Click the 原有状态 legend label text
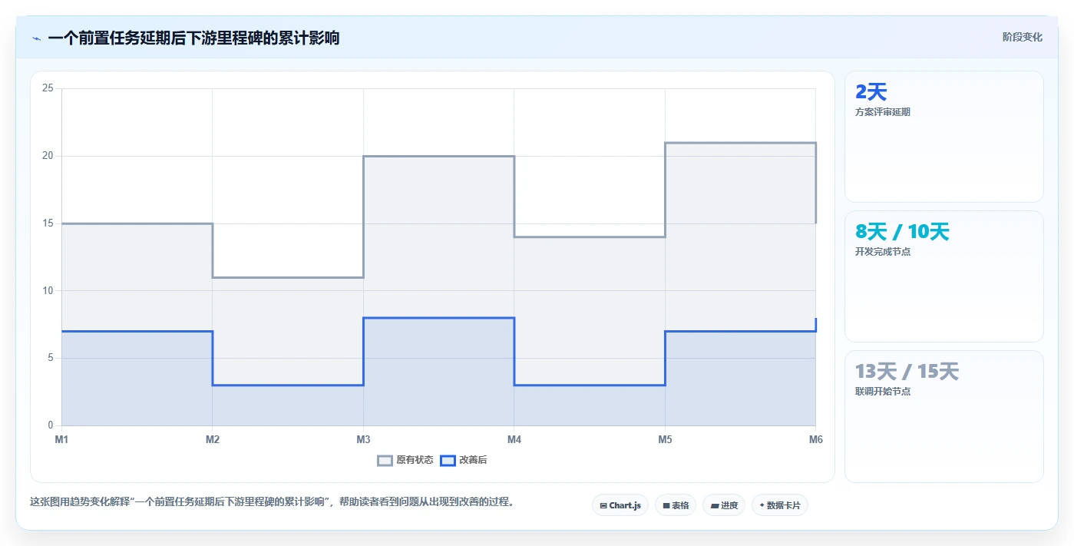1074x546 pixels. click(x=415, y=460)
